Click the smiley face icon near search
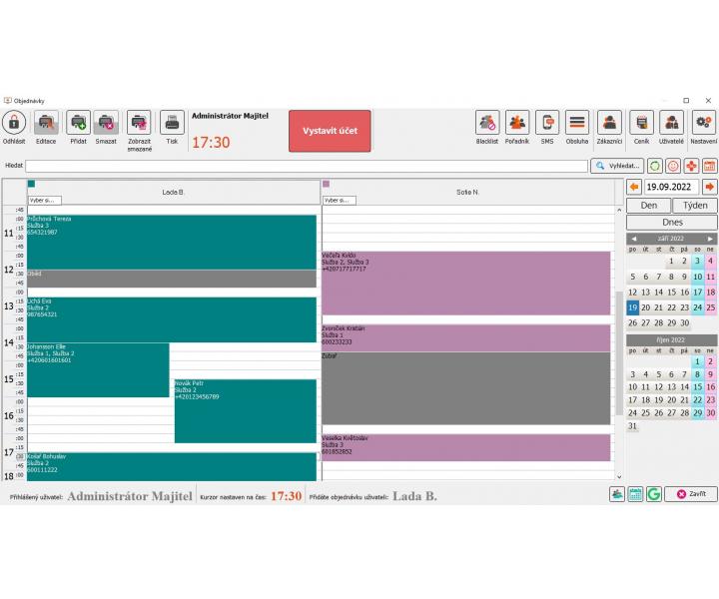This screenshot has height=599, width=719. pyautogui.click(x=673, y=166)
